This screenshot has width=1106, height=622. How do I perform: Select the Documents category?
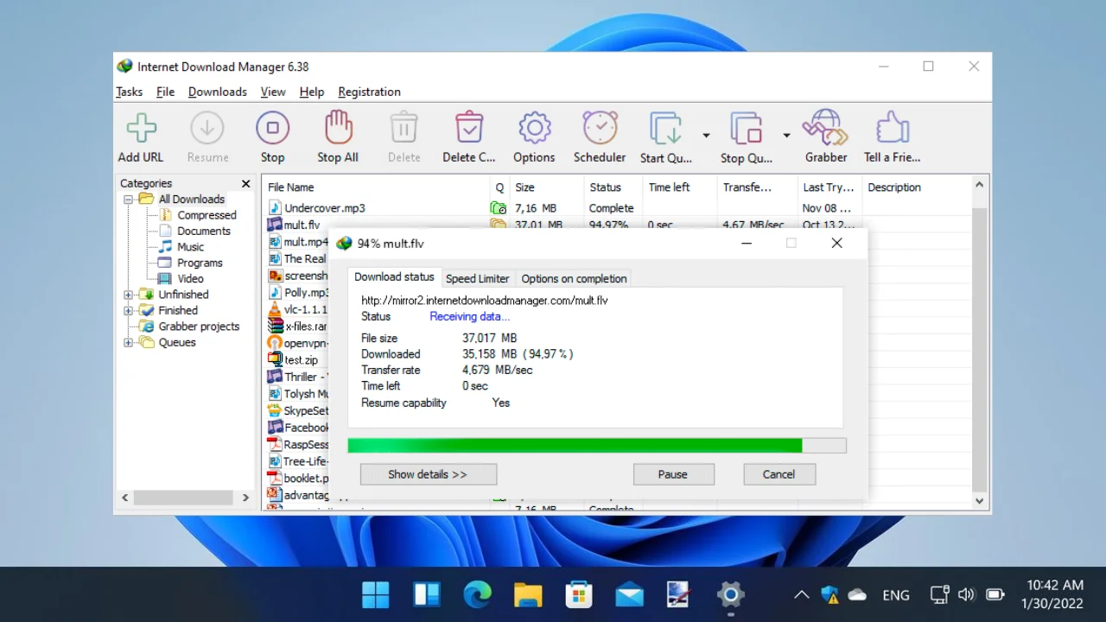(204, 232)
